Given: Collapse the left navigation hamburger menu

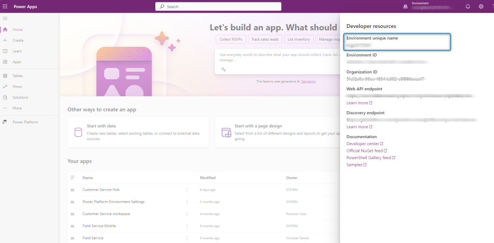Looking at the screenshot, I should click(5, 19).
